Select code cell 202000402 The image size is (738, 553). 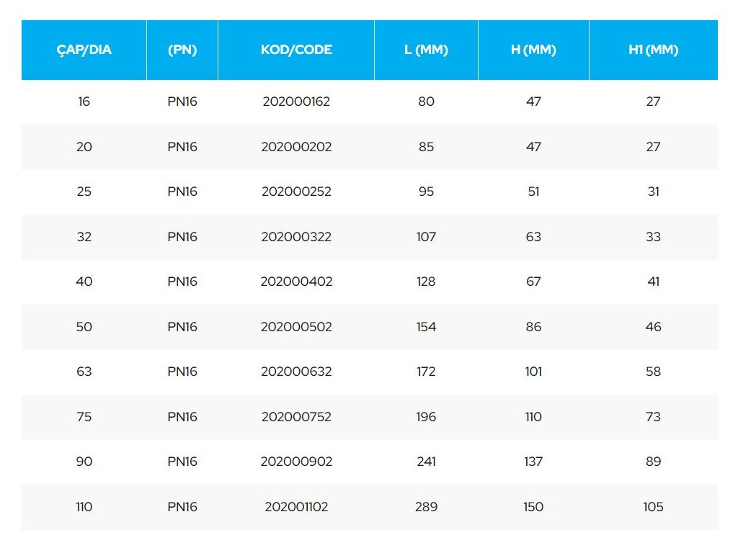(296, 282)
